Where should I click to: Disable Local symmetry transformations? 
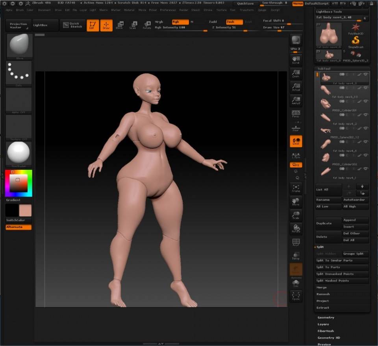click(296, 141)
